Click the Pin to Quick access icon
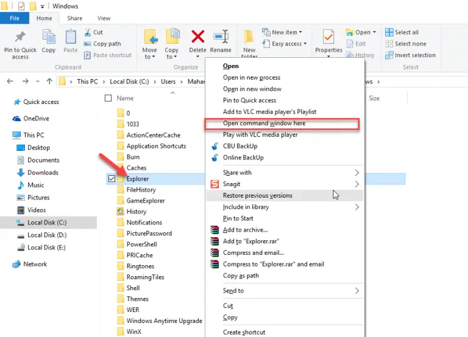This screenshot has width=468, height=337. tap(20, 37)
